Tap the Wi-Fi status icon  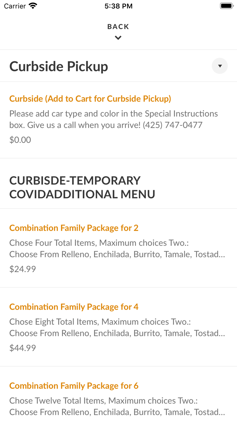pos(33,6)
